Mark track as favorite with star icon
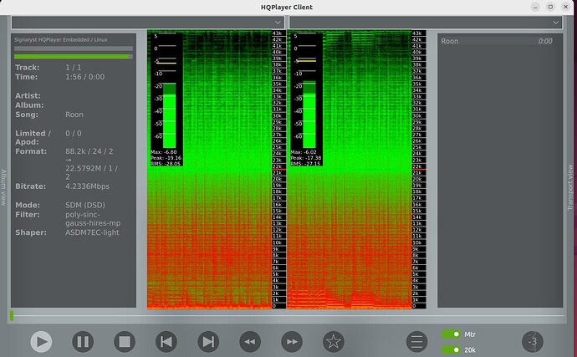 334,342
